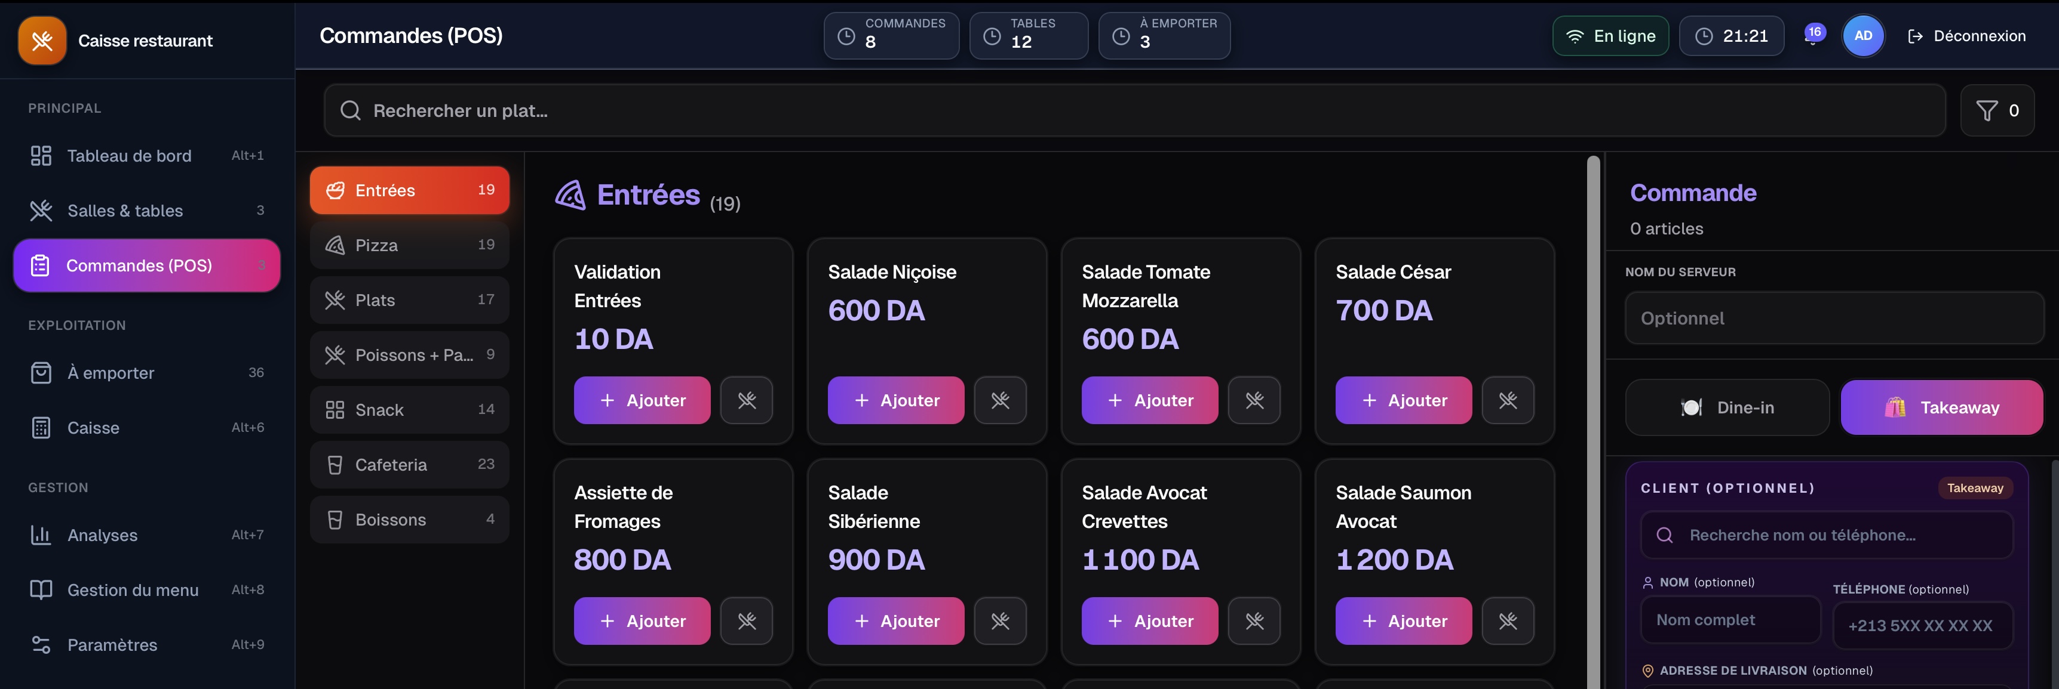Add Salade Sibérienne to the order
The width and height of the screenshot is (2059, 689).
pyautogui.click(x=896, y=620)
